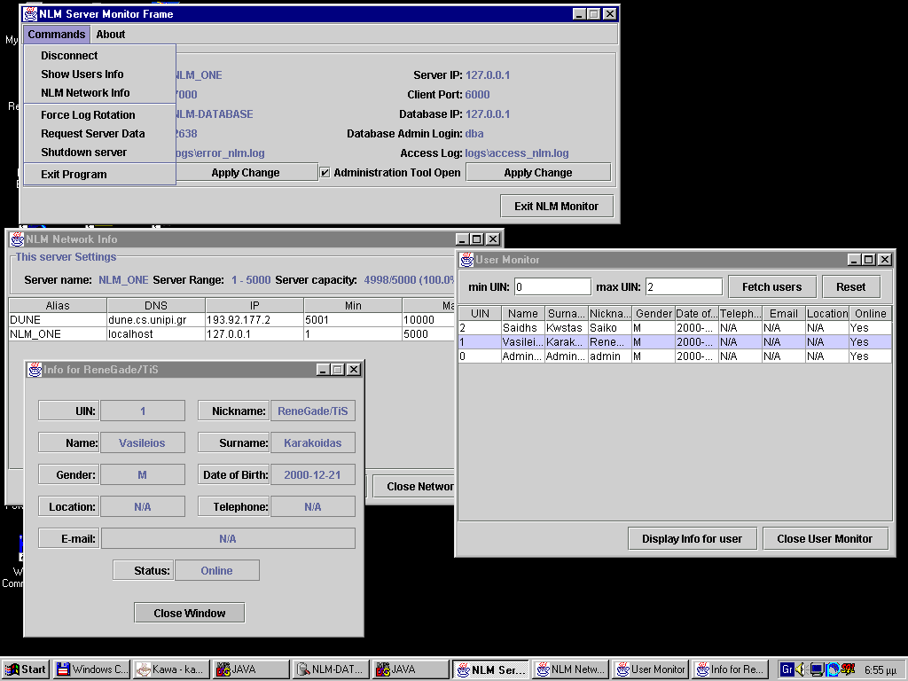This screenshot has width=908, height=681.
Task: Click the Gender column header
Action: click(654, 313)
